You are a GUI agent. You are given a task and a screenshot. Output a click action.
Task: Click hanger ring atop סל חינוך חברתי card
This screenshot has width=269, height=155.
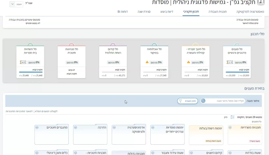click(x=196, y=45)
